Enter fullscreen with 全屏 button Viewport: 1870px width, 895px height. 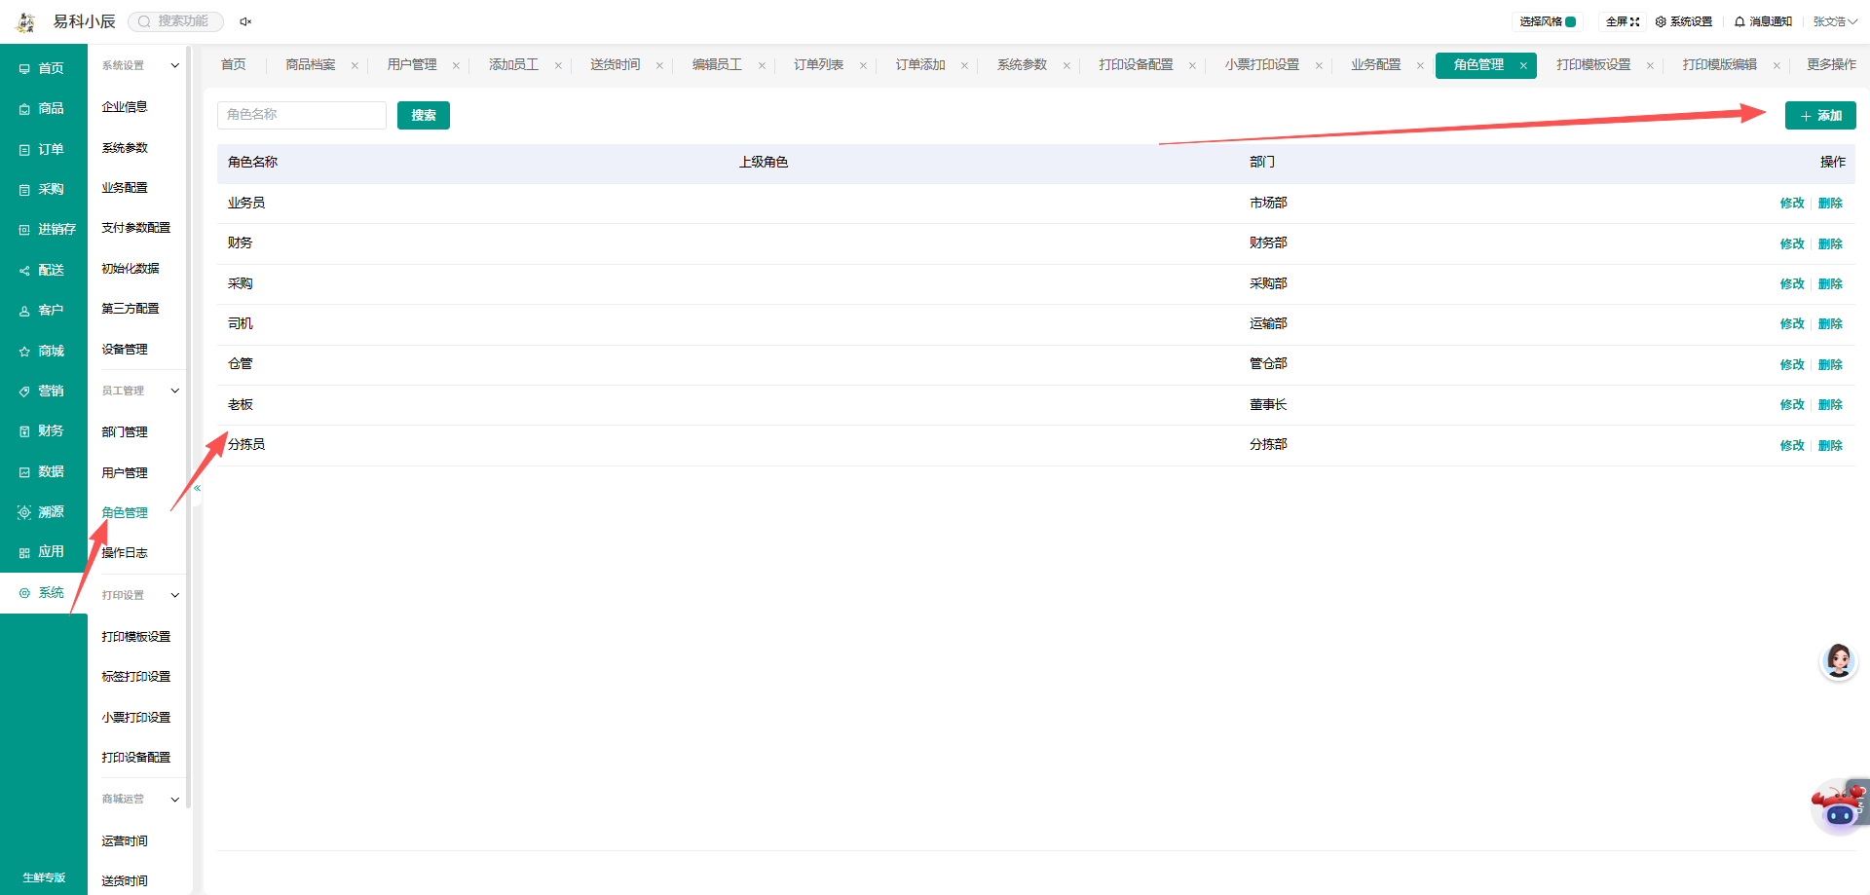tap(1623, 21)
